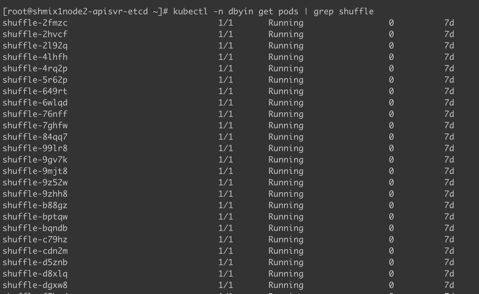Select shuffle-cdn2m pod name

[35, 251]
